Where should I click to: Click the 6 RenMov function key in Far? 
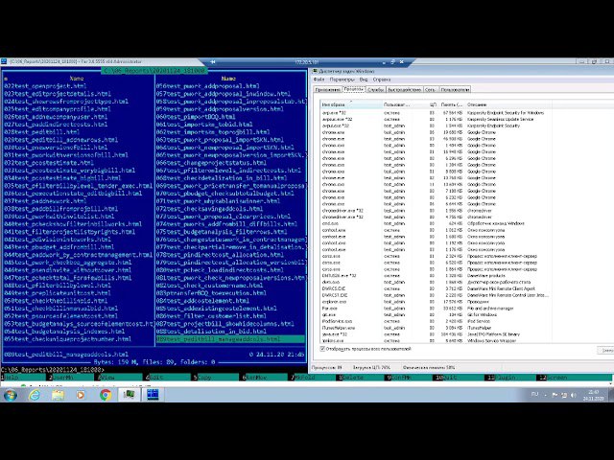coord(266,378)
